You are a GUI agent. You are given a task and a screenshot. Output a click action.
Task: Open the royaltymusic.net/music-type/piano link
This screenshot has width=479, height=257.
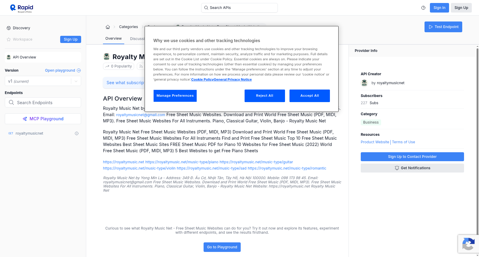click(x=182, y=162)
